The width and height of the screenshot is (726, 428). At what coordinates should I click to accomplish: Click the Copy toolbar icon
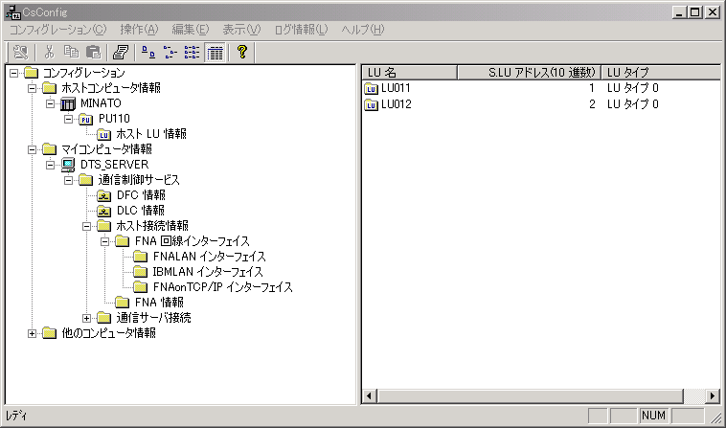pos(71,53)
